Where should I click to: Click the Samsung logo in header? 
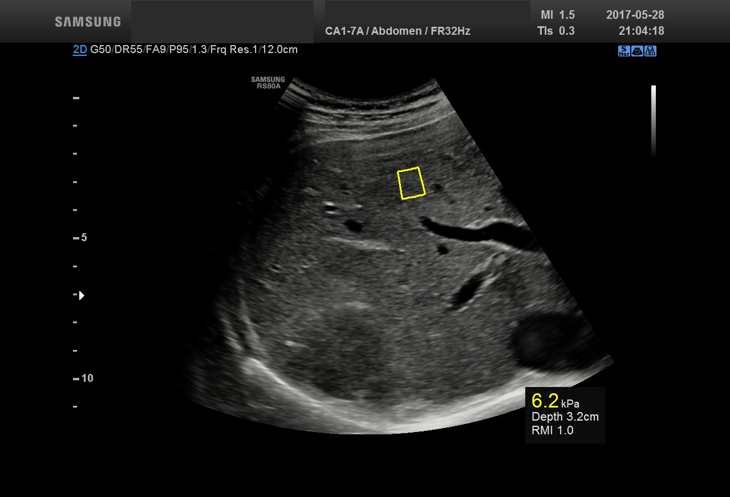(88, 22)
